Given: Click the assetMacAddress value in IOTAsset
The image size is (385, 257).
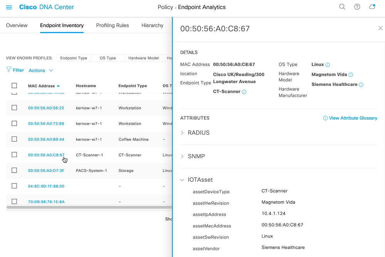Looking at the screenshot, I should (282, 225).
